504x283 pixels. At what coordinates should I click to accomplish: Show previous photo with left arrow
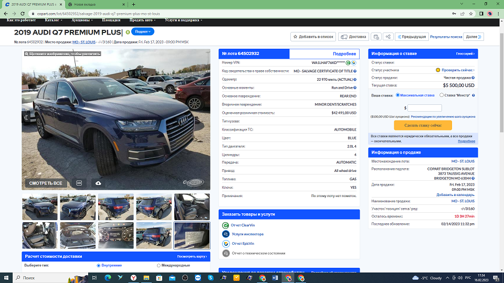(26, 118)
